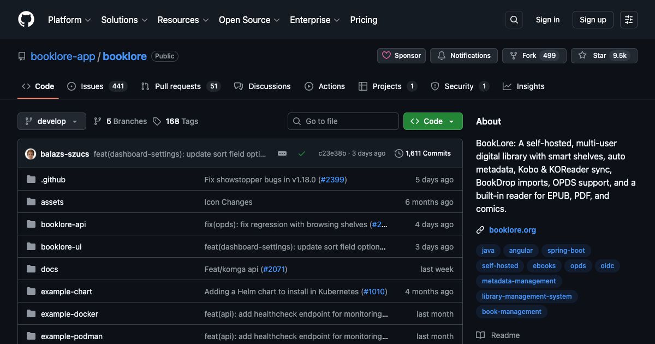Click the Go to file search field
Image resolution: width=655 pixels, height=344 pixels.
click(343, 121)
